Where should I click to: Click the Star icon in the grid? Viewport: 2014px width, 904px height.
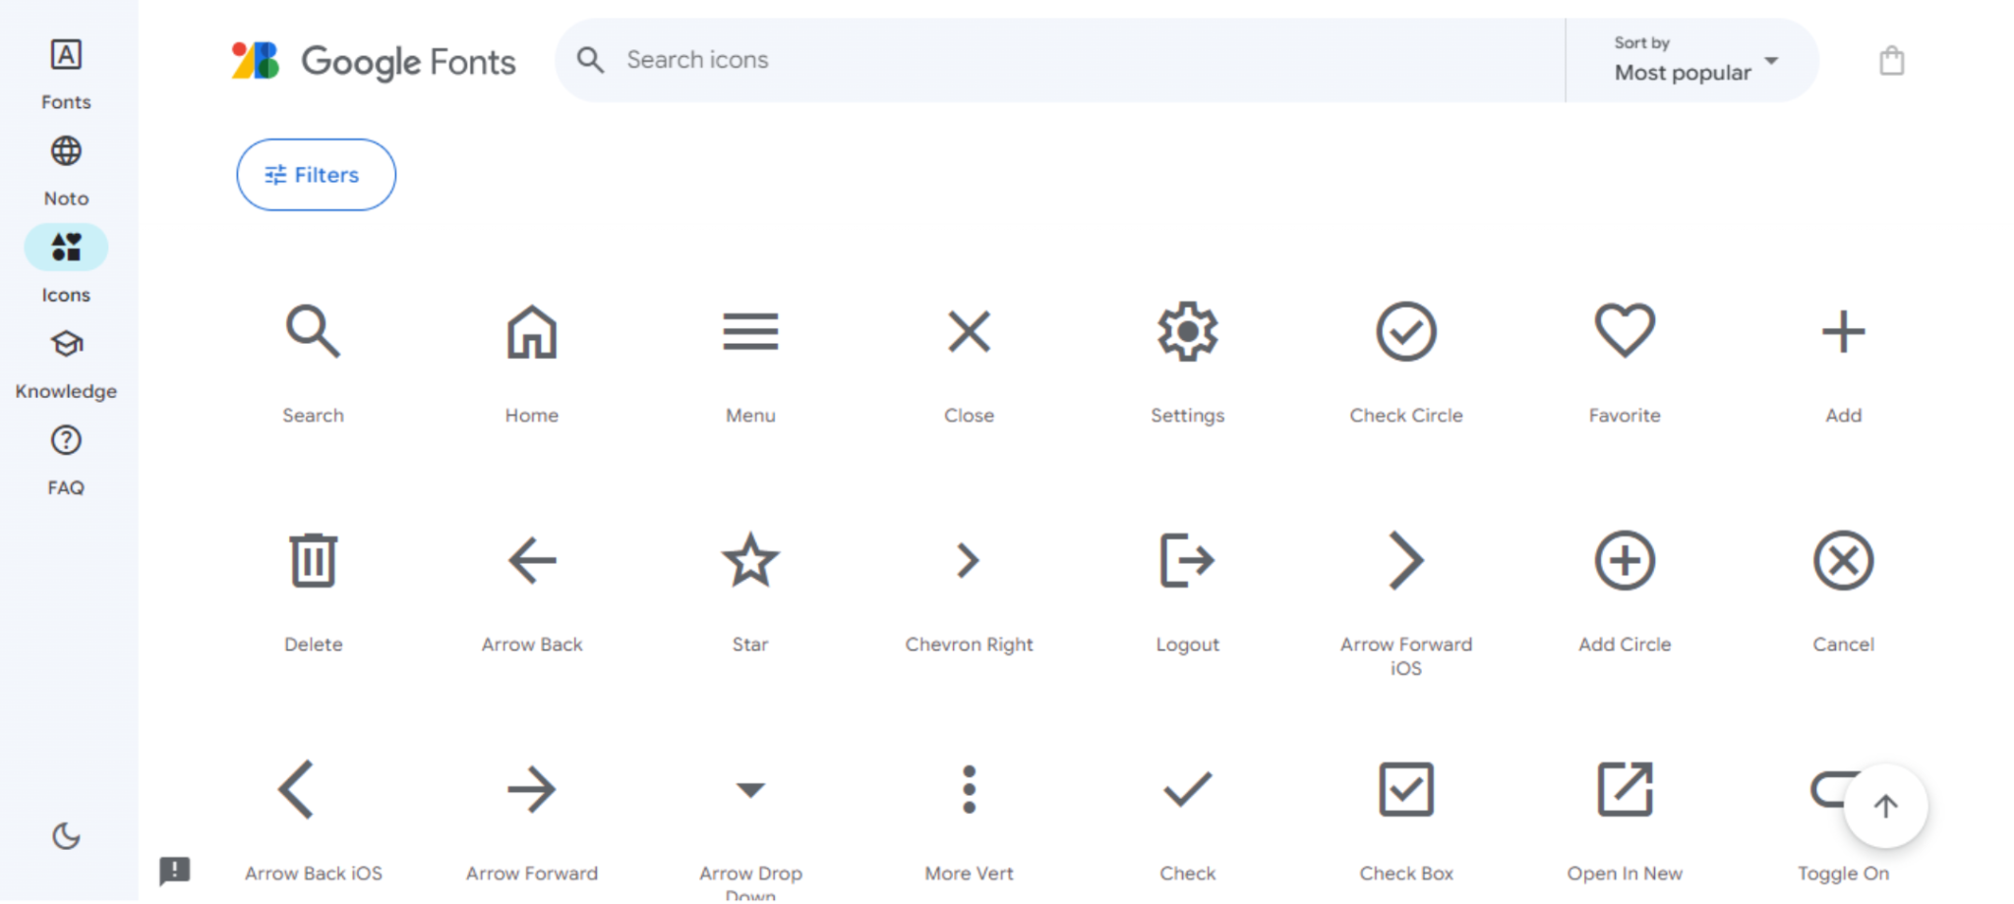[x=749, y=560]
